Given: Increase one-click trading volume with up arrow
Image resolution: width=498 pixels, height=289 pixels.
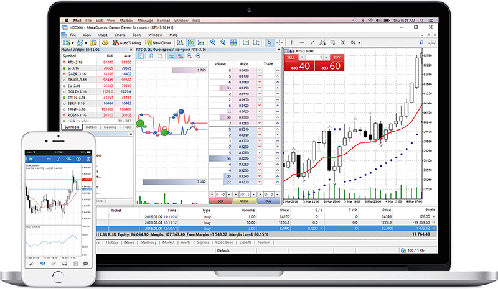Looking at the screenshot, I should tap(326, 57).
